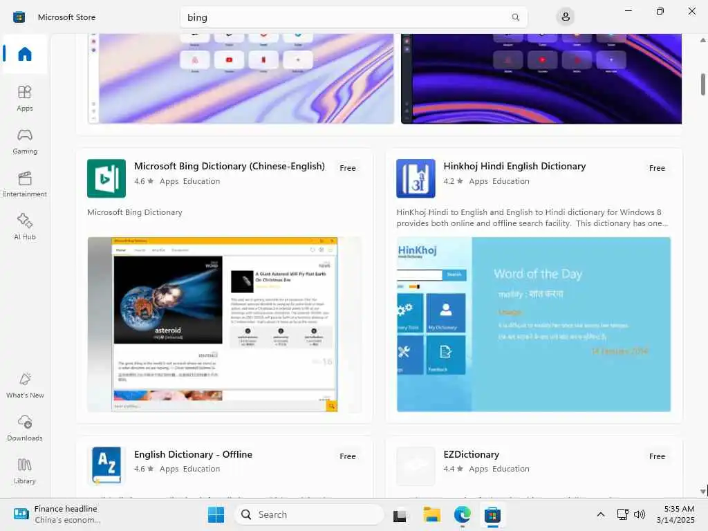Click 4.6 rating under Bing Dictionary
The width and height of the screenshot is (708, 531).
(x=144, y=181)
